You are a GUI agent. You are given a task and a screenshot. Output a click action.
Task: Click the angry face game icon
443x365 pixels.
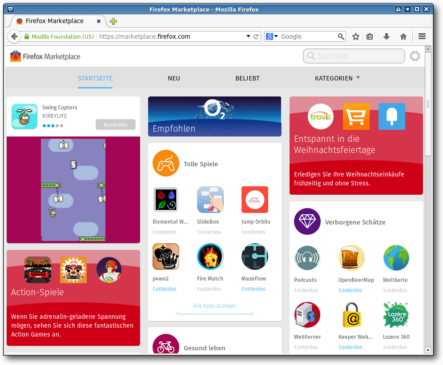tap(73, 270)
